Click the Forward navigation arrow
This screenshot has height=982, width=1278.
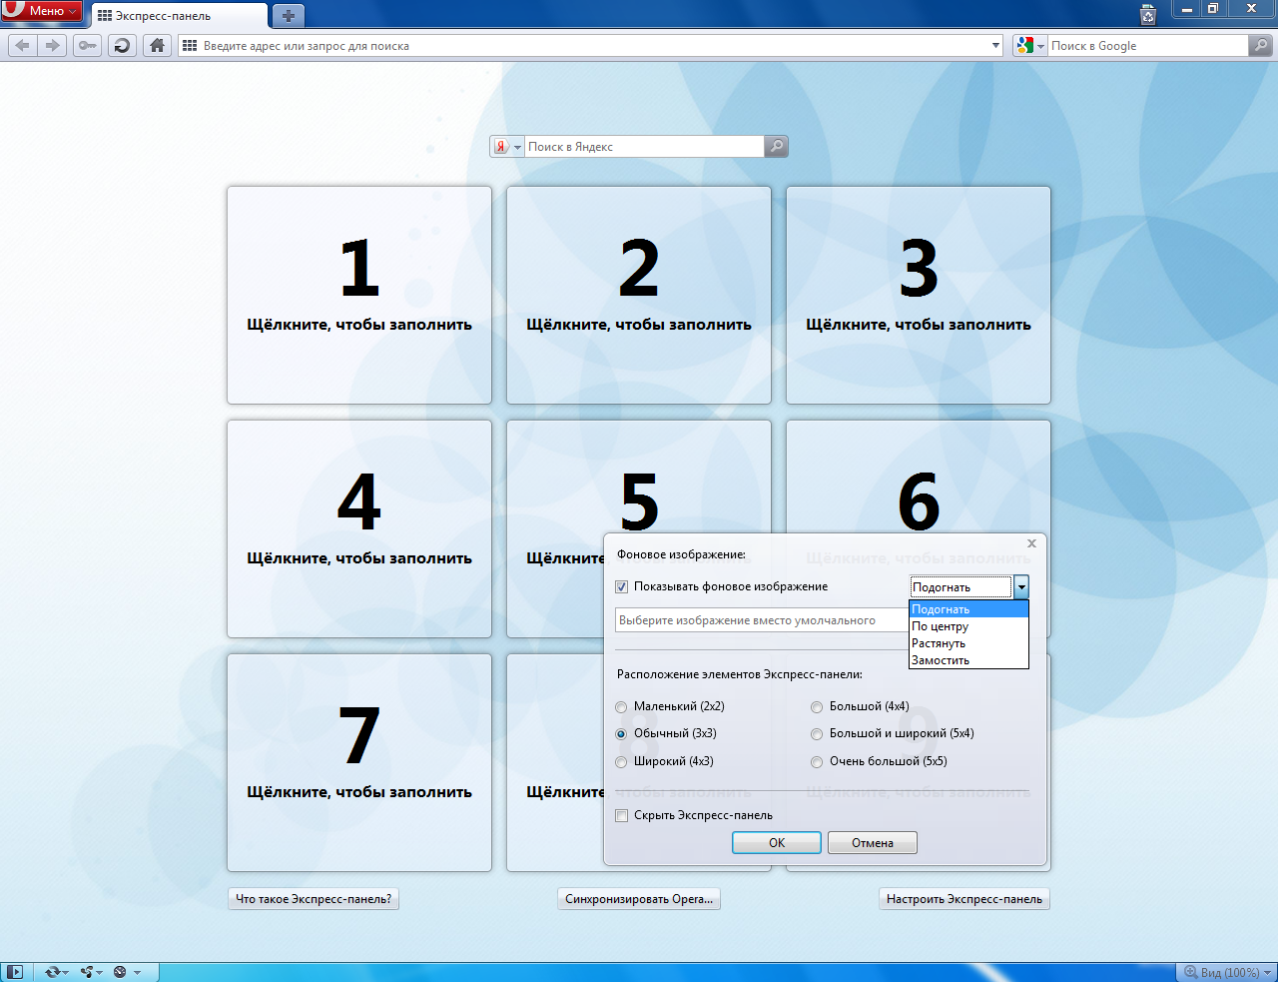coord(53,45)
